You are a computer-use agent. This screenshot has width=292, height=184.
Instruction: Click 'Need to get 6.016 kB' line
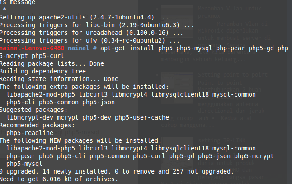point(59,179)
